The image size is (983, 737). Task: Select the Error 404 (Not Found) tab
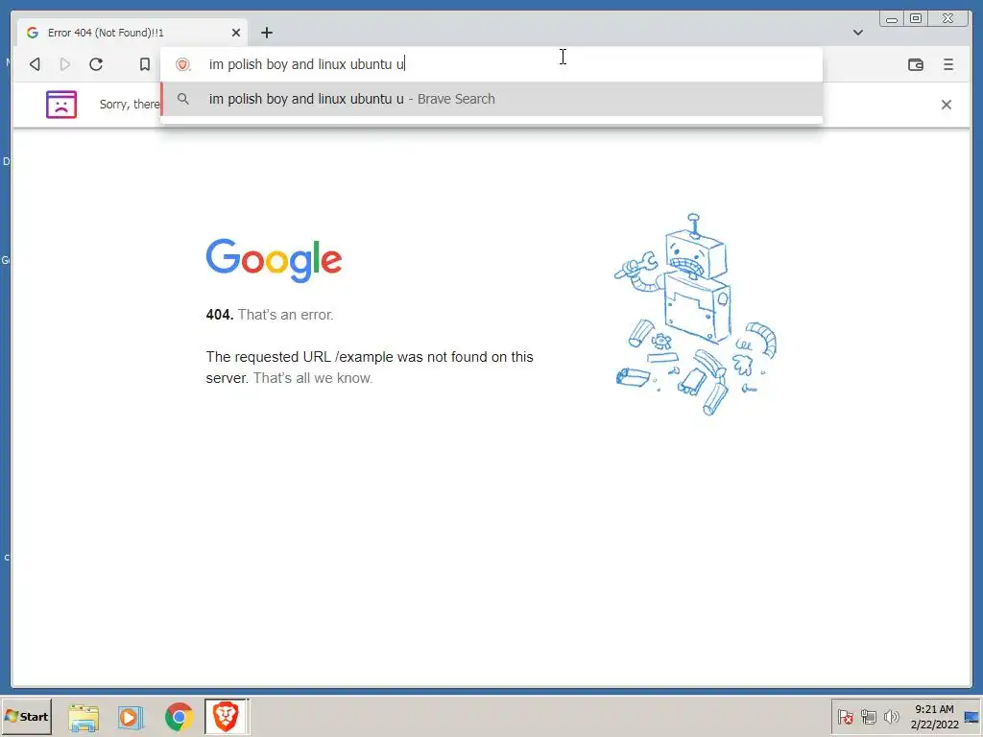click(x=132, y=33)
